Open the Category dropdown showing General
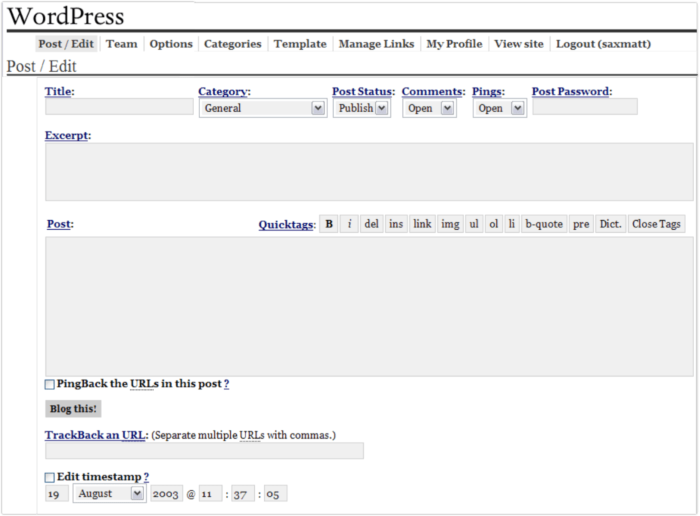Viewport: 700px width, 516px height. 263,108
